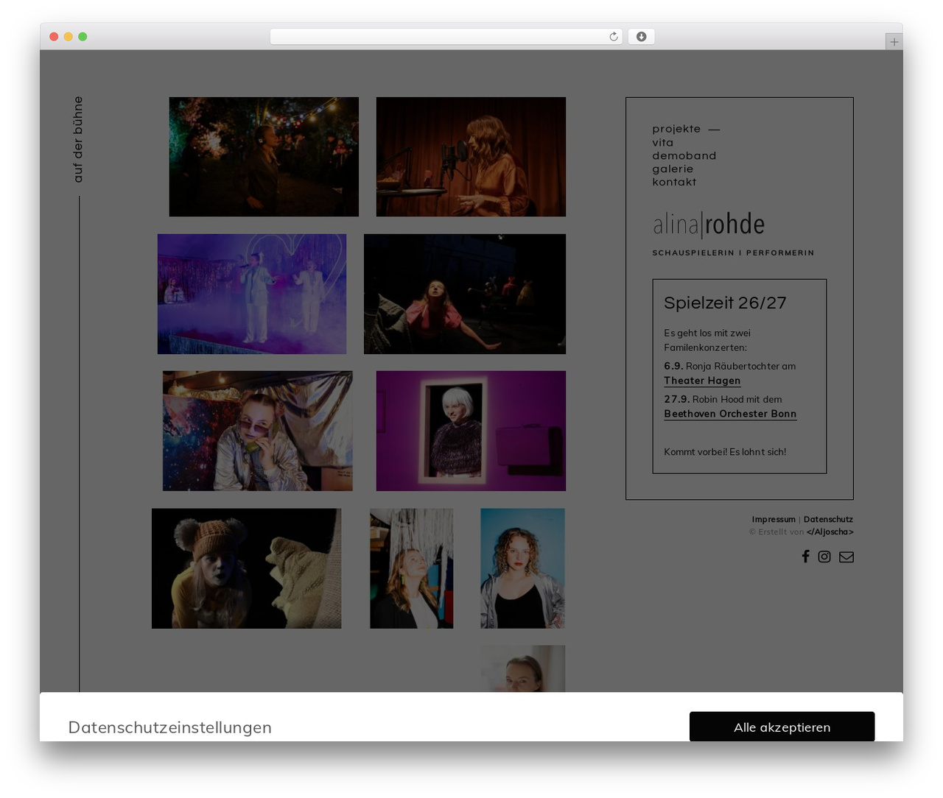This screenshot has width=943, height=798.
Task: Click the alina rohde logo
Action: tap(709, 225)
